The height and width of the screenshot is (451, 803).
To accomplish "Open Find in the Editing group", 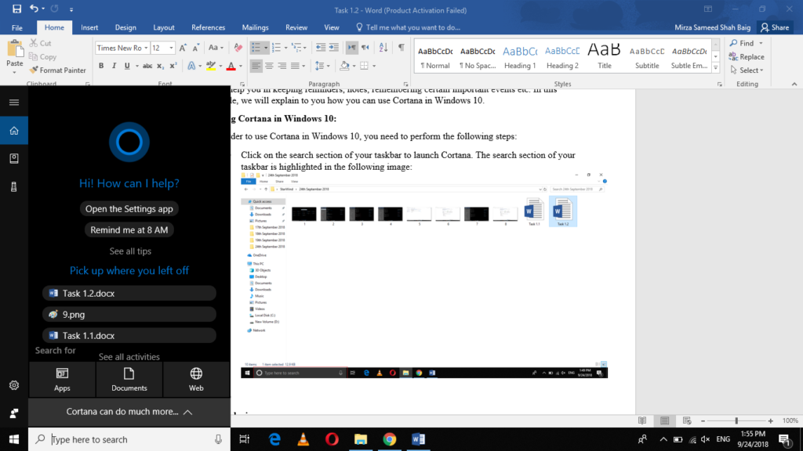I will point(744,43).
